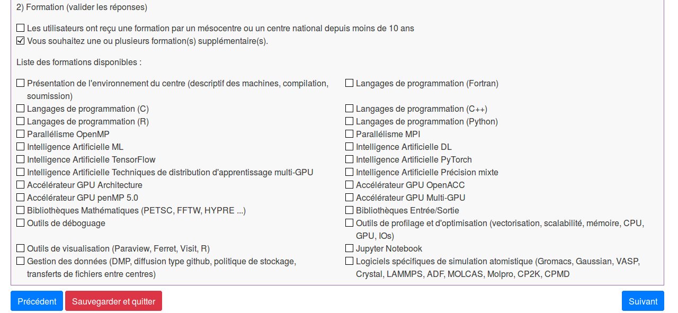The height and width of the screenshot is (313, 678).
Task: Check "Les utilisateurs ont reçu une formation" box
Action: click(20, 27)
